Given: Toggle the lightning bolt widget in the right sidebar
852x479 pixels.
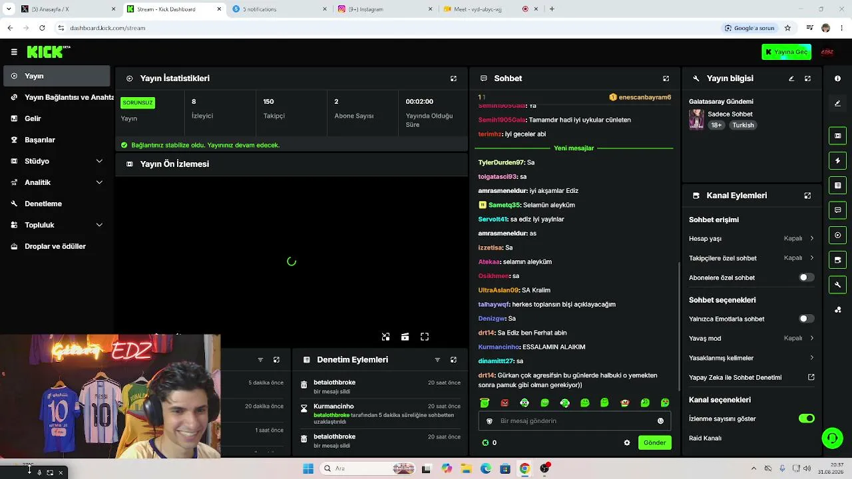Looking at the screenshot, I should pyautogui.click(x=837, y=160).
